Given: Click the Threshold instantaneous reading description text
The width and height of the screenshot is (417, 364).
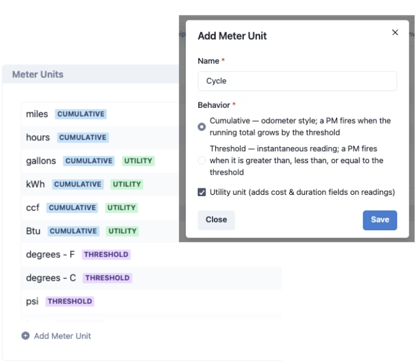Looking at the screenshot, I should coord(297,160).
